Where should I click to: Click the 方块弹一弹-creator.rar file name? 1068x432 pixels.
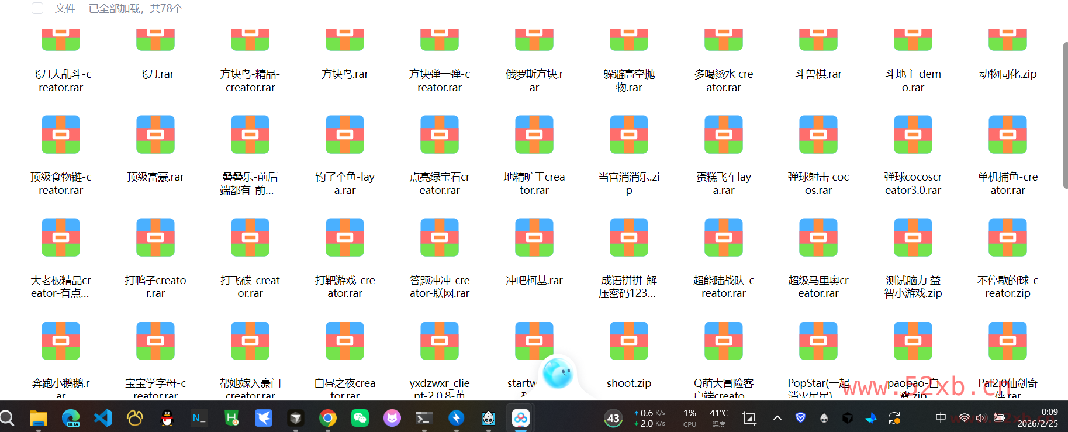coord(440,81)
